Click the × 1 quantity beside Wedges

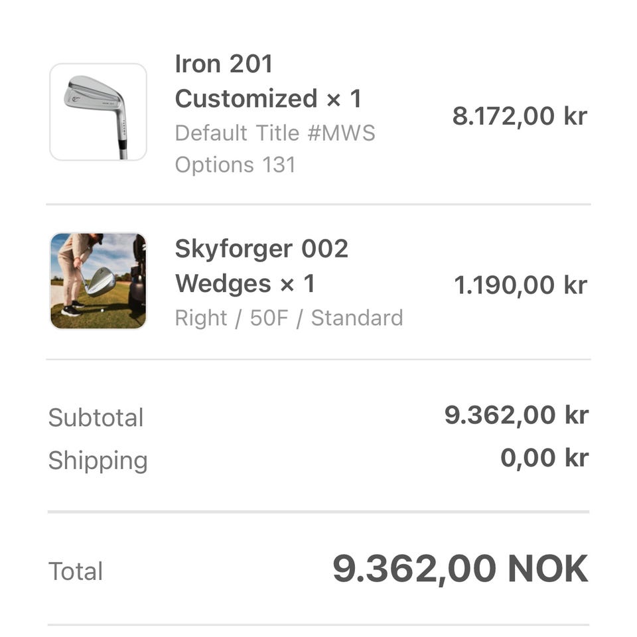[x=297, y=285]
